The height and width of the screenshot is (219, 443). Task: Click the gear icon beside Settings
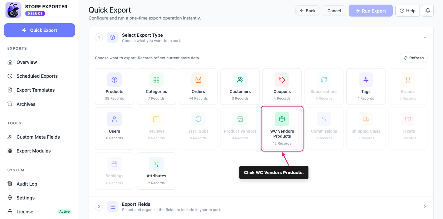10,198
